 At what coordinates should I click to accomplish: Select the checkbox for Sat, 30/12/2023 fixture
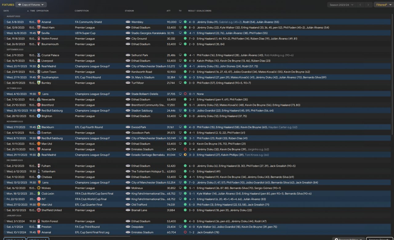click(5, 210)
